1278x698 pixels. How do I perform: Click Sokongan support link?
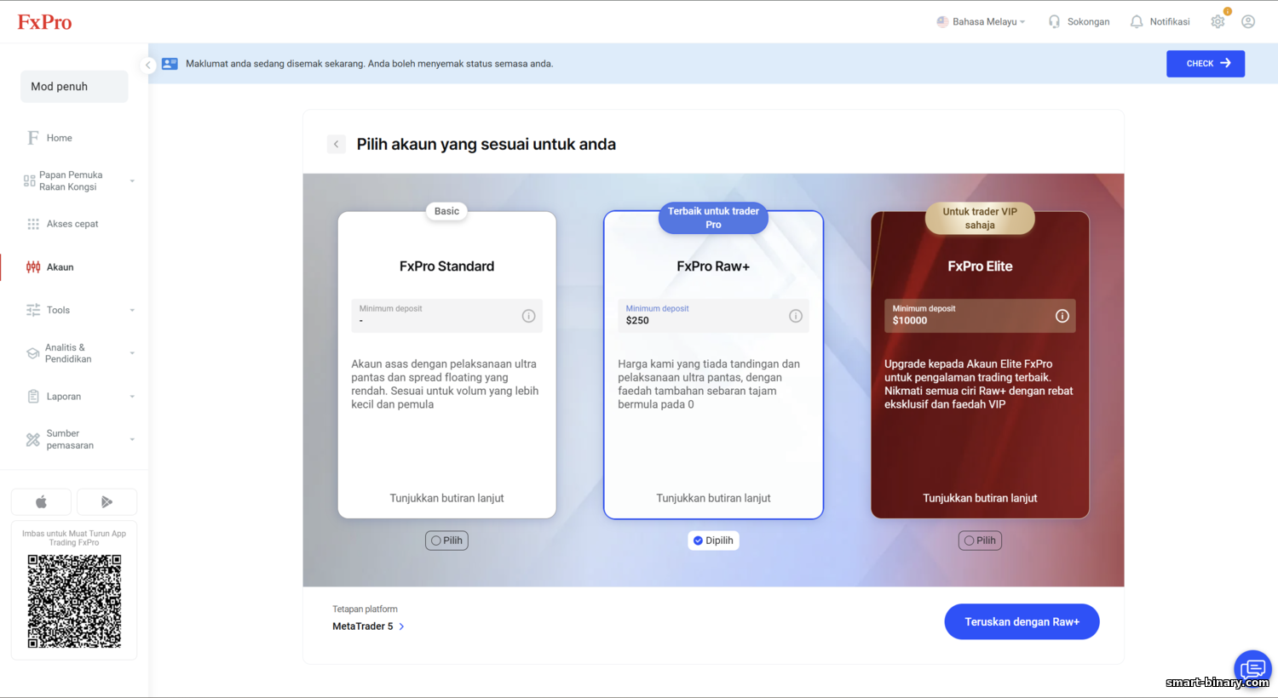coord(1088,22)
